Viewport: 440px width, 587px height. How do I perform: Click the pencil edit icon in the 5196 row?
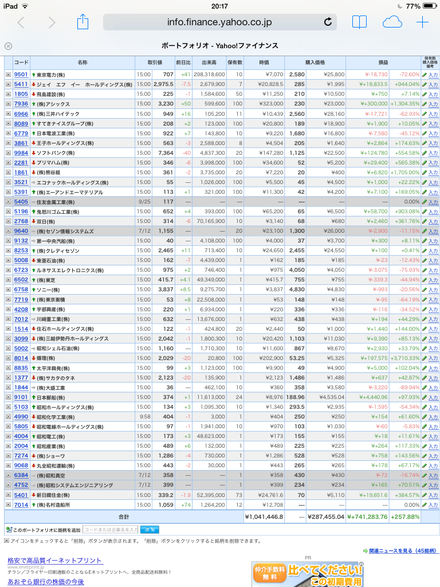pos(425,212)
